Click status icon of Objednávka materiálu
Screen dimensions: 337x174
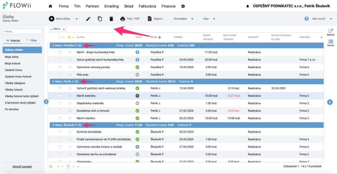[x=138, y=103]
